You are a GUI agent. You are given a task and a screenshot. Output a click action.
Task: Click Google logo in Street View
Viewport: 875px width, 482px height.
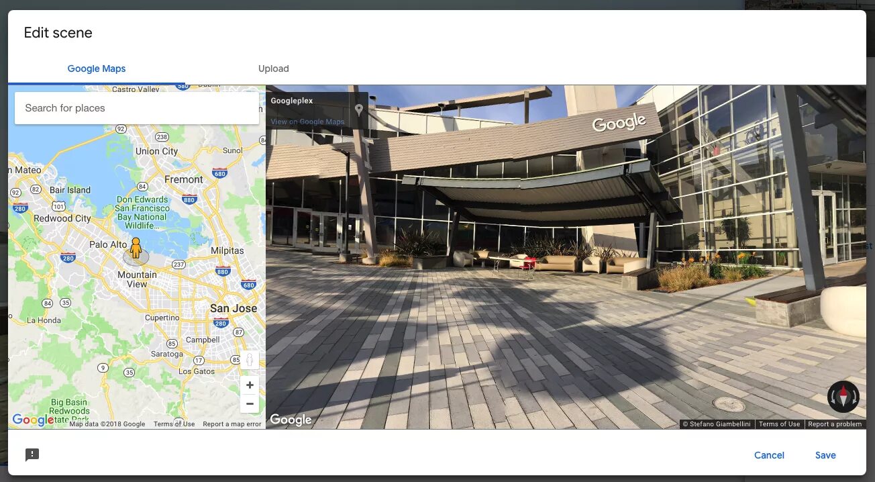(x=291, y=420)
